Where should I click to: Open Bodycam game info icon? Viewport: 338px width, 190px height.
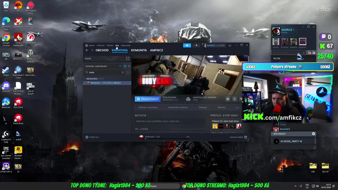tap(234, 99)
